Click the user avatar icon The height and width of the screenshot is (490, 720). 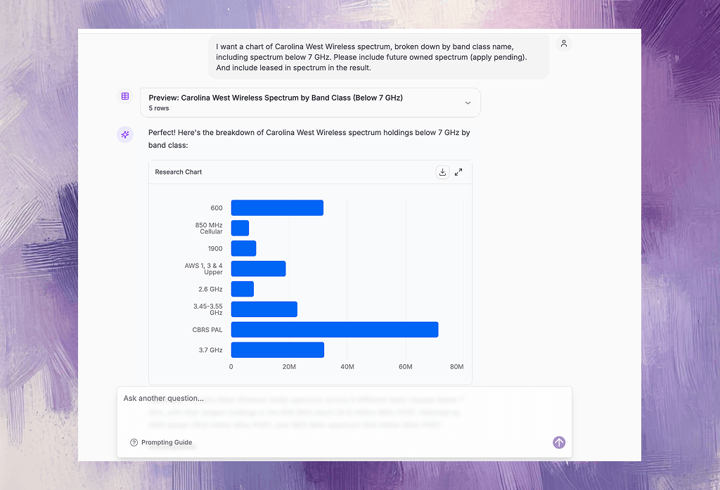[564, 44]
